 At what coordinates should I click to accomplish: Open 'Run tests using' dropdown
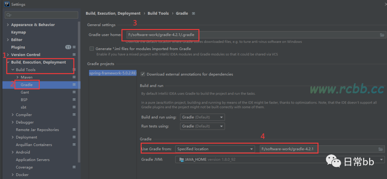click(202, 126)
